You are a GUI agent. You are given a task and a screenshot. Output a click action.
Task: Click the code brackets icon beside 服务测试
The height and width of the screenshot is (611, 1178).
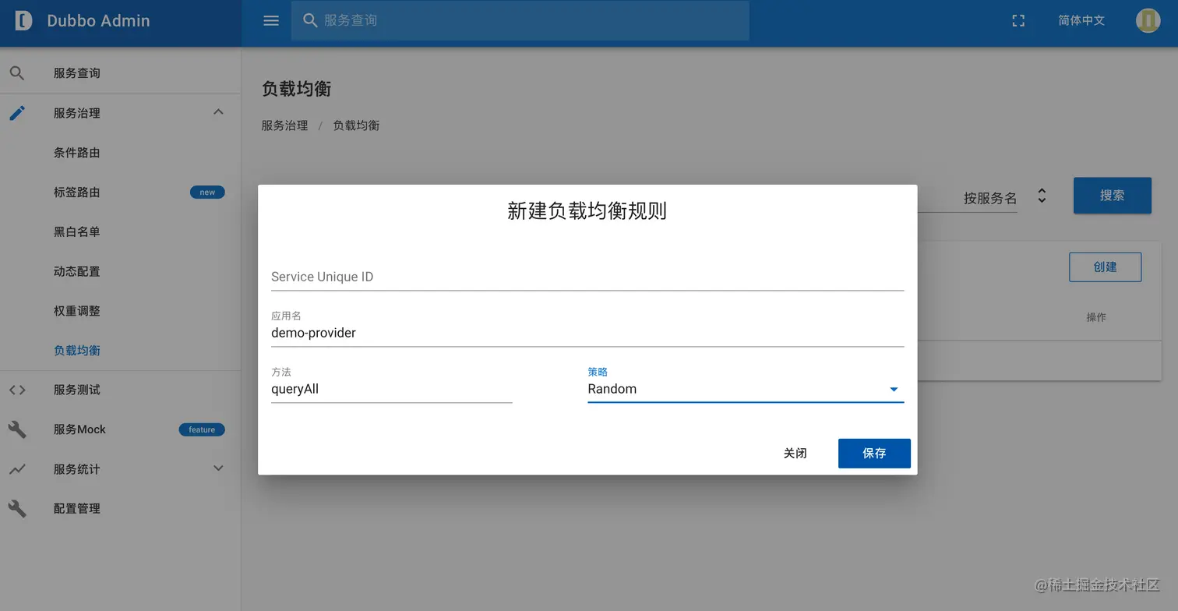pos(17,390)
